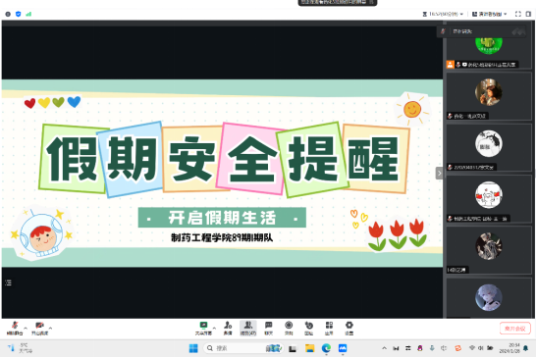
Task: Open the chat panel icon
Action: [269, 329]
